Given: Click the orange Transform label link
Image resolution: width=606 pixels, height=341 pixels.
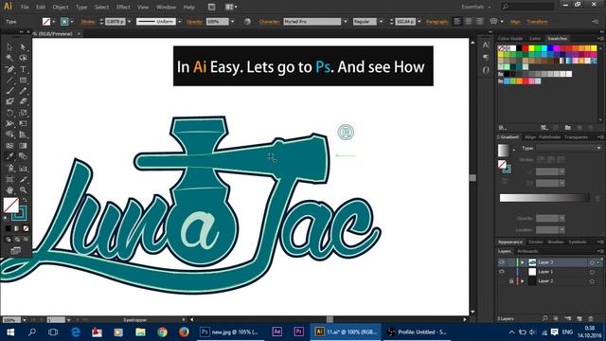Looking at the screenshot, I should (538, 22).
